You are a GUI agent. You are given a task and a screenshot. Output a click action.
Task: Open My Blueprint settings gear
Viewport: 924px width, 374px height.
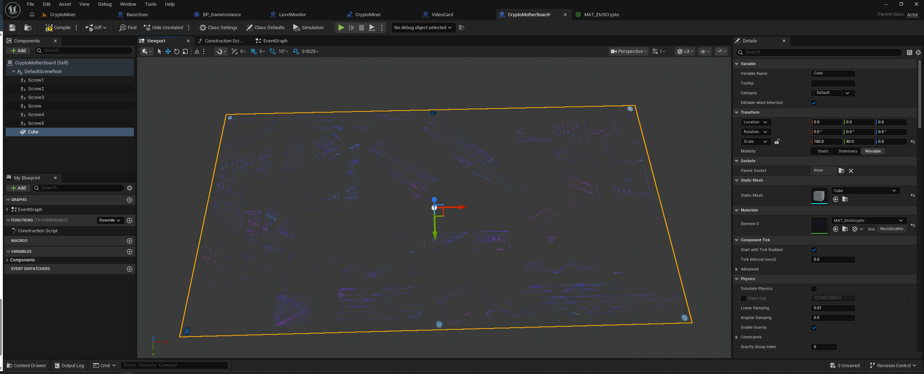129,188
